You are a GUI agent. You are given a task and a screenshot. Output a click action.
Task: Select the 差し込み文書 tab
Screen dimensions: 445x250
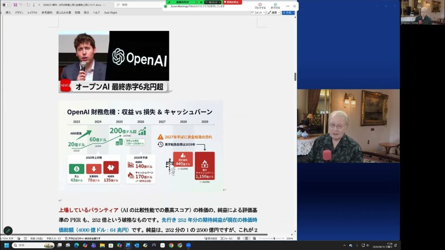(x=63, y=13)
